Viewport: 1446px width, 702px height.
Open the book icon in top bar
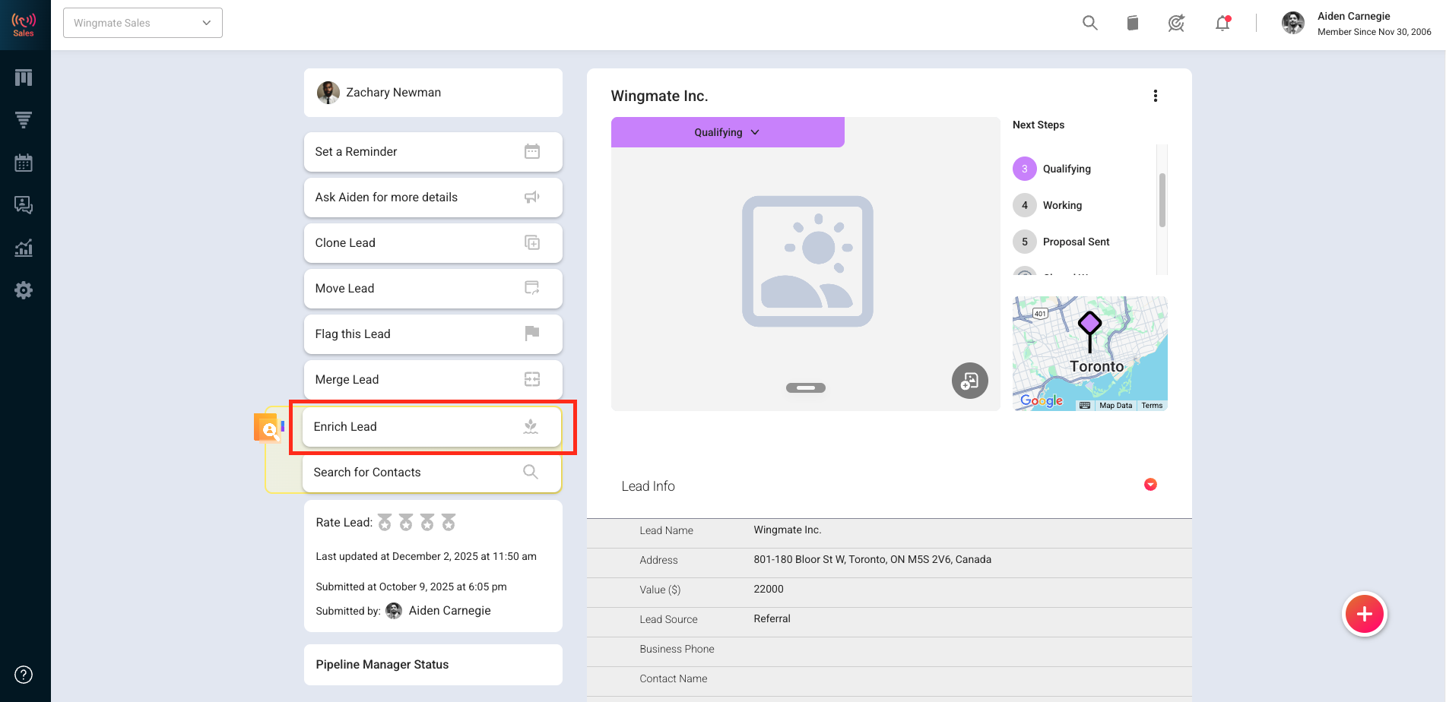[1133, 23]
